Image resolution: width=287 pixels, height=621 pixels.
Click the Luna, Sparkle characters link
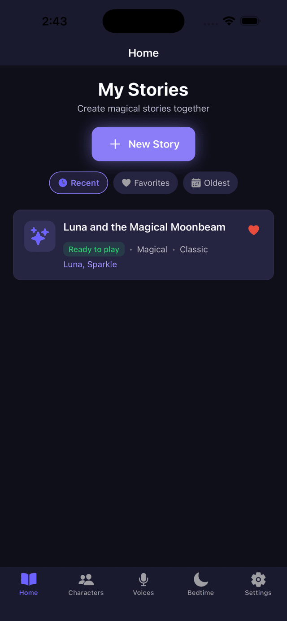coord(91,265)
